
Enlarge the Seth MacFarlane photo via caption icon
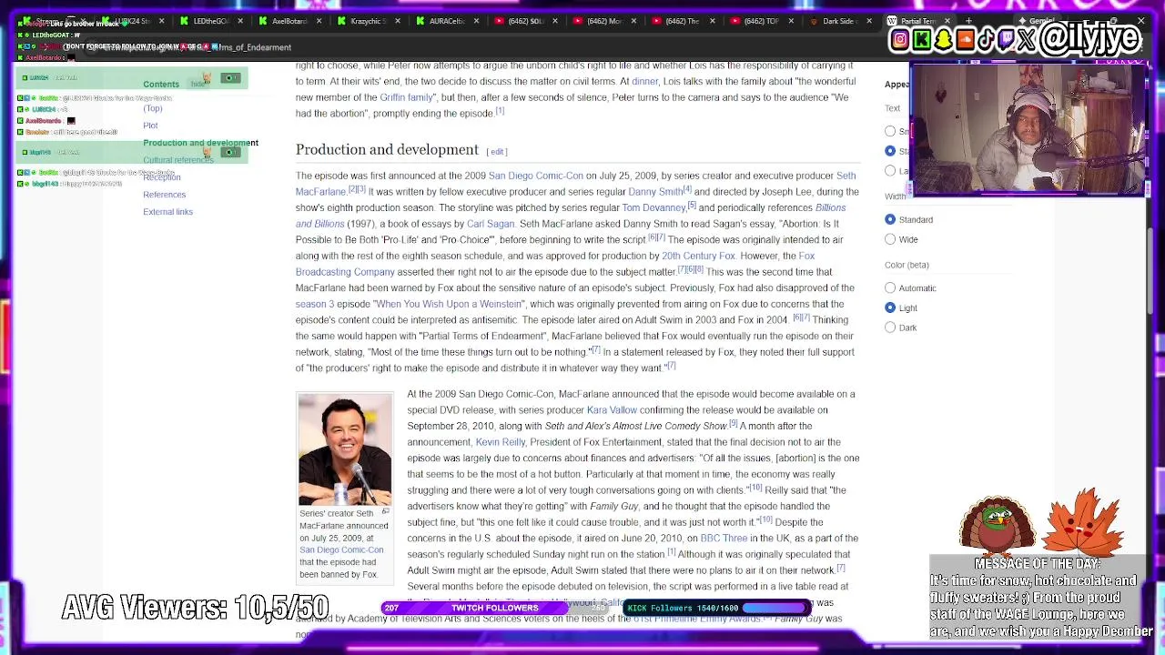(385, 512)
